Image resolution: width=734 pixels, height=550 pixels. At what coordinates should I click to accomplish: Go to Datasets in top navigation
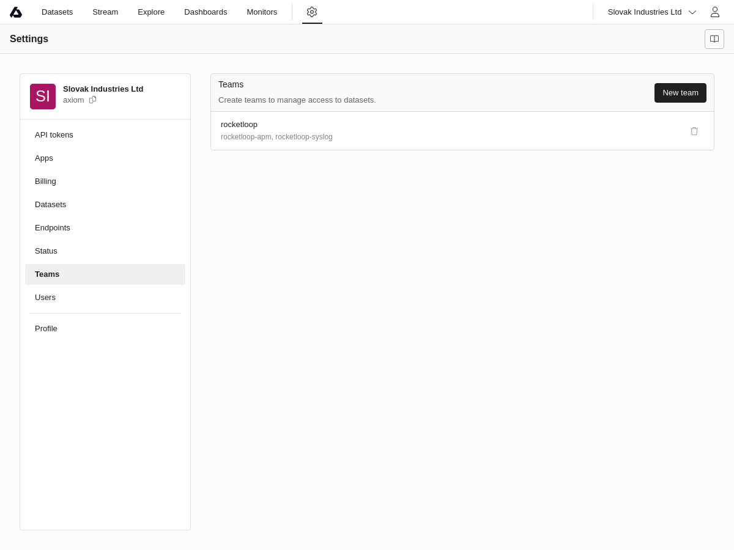point(57,12)
